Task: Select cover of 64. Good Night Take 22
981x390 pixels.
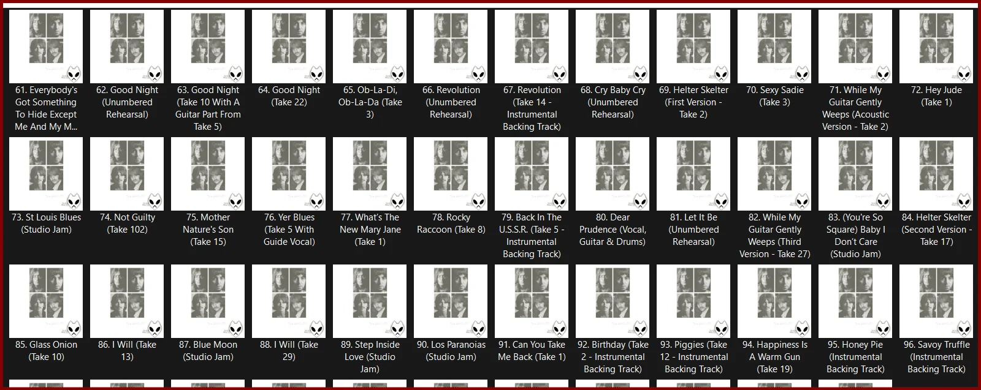Action: (289, 47)
